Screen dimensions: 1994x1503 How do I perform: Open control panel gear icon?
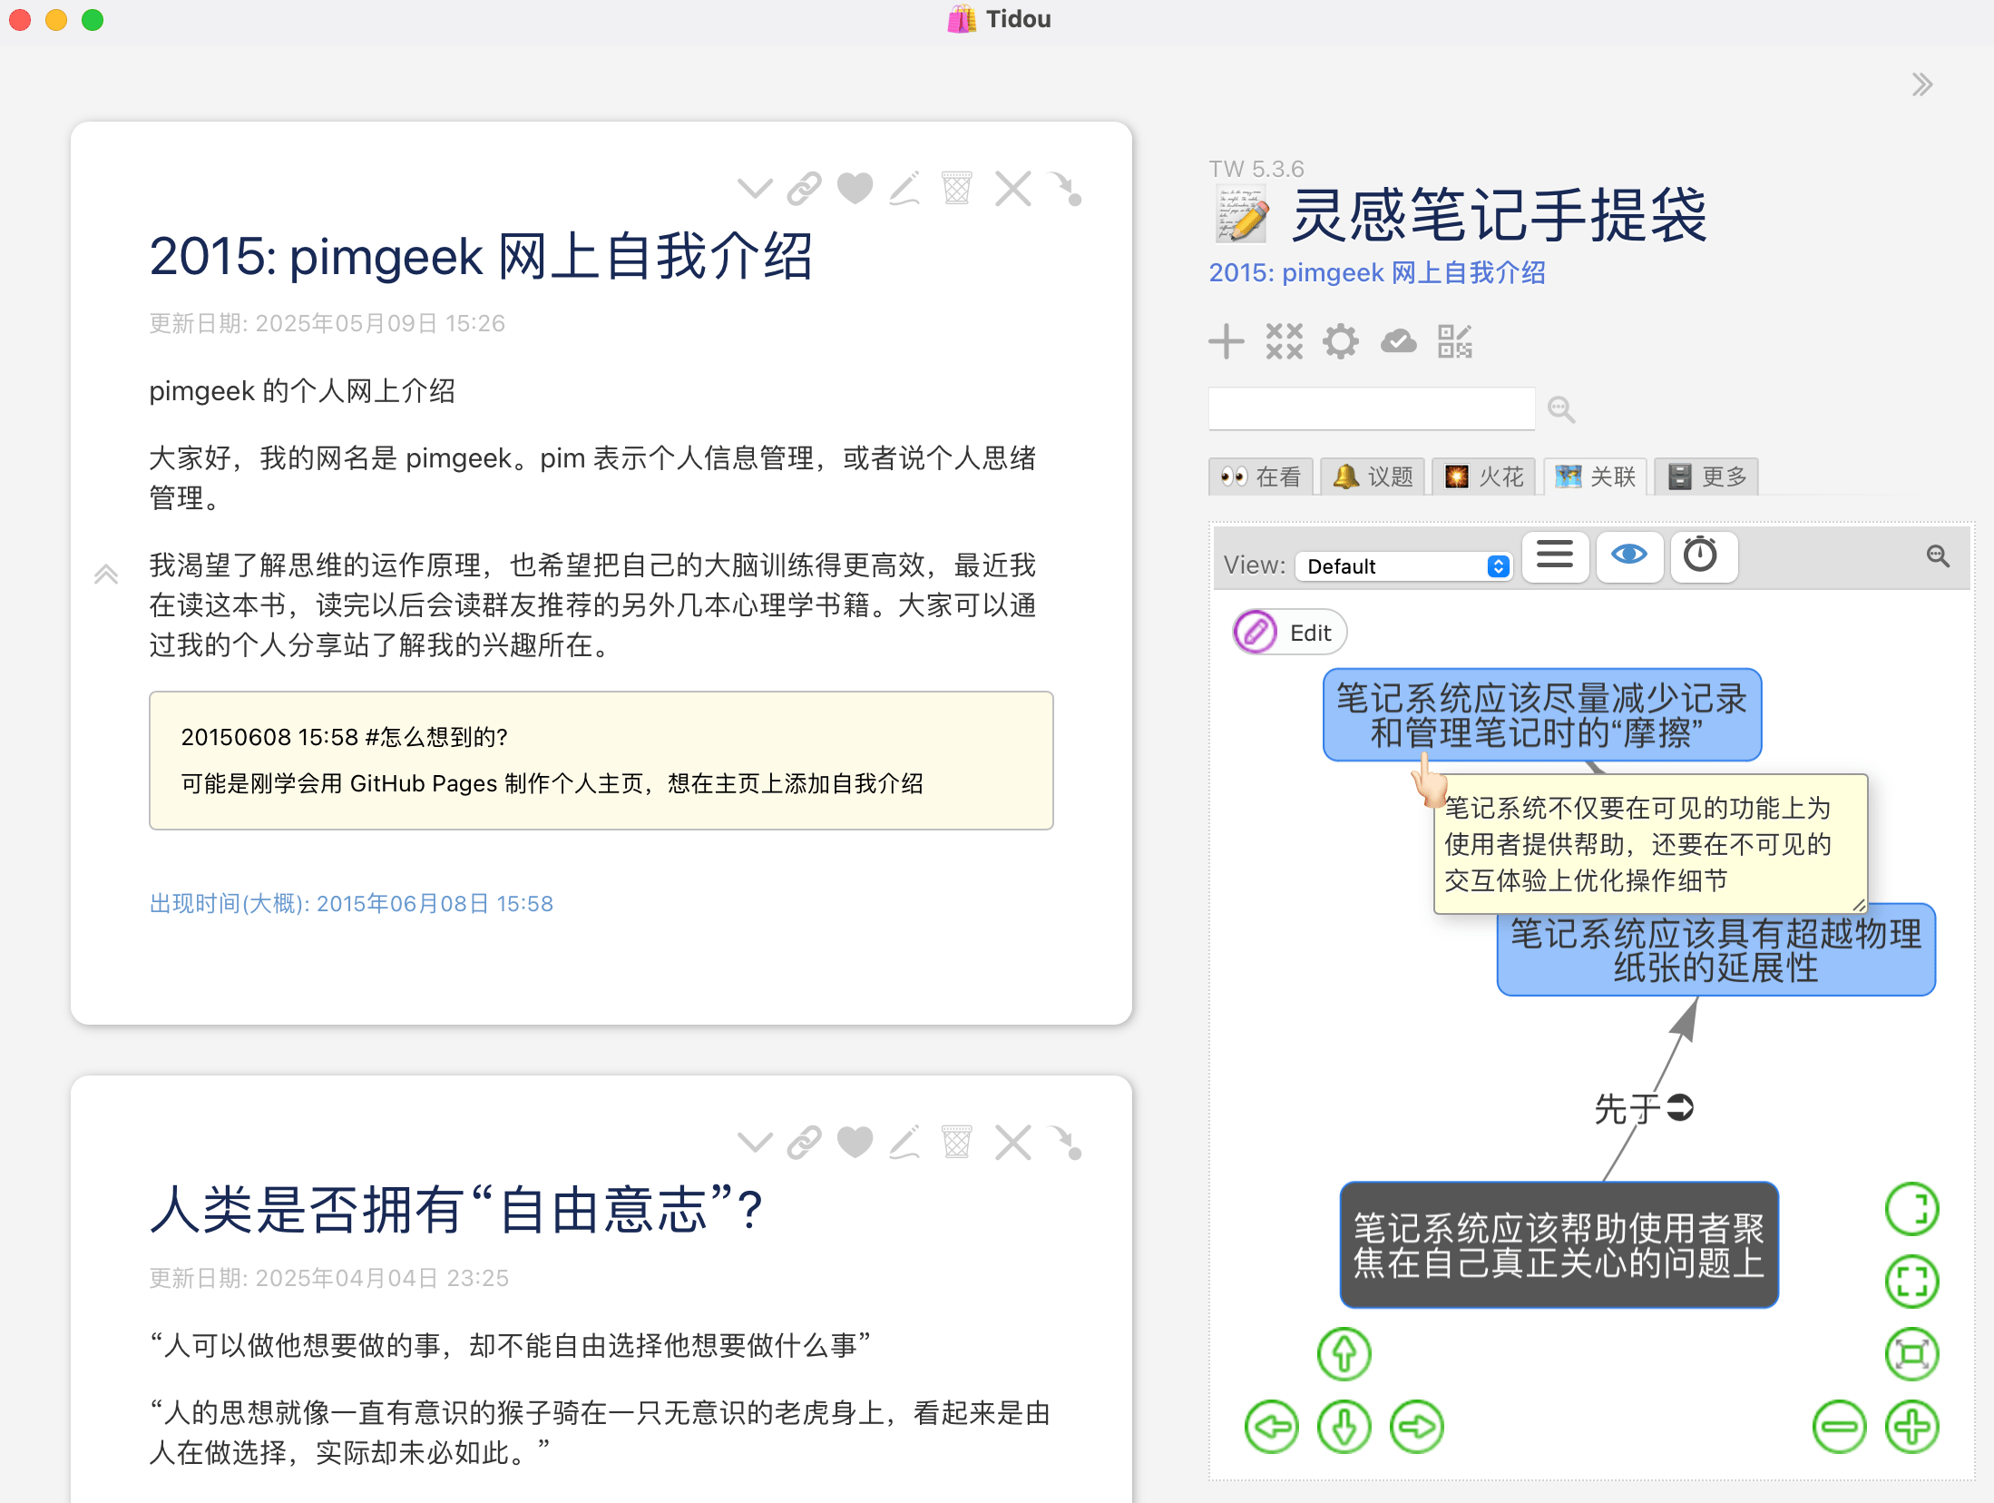coord(1341,341)
